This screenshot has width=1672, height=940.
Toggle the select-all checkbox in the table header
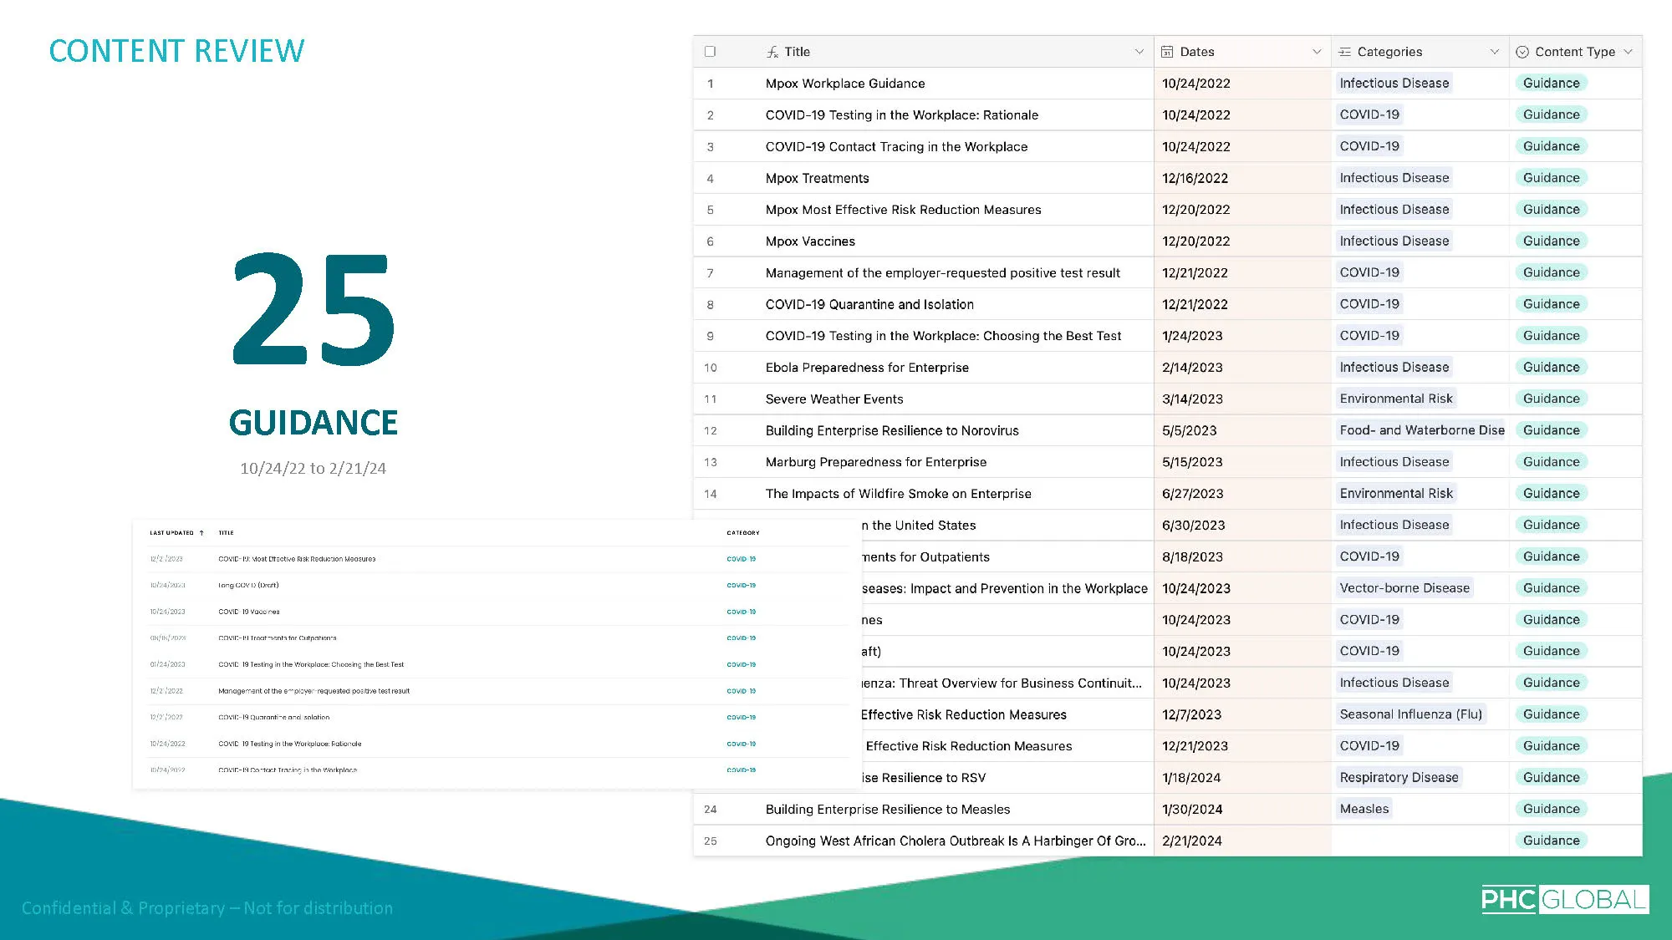(x=710, y=52)
